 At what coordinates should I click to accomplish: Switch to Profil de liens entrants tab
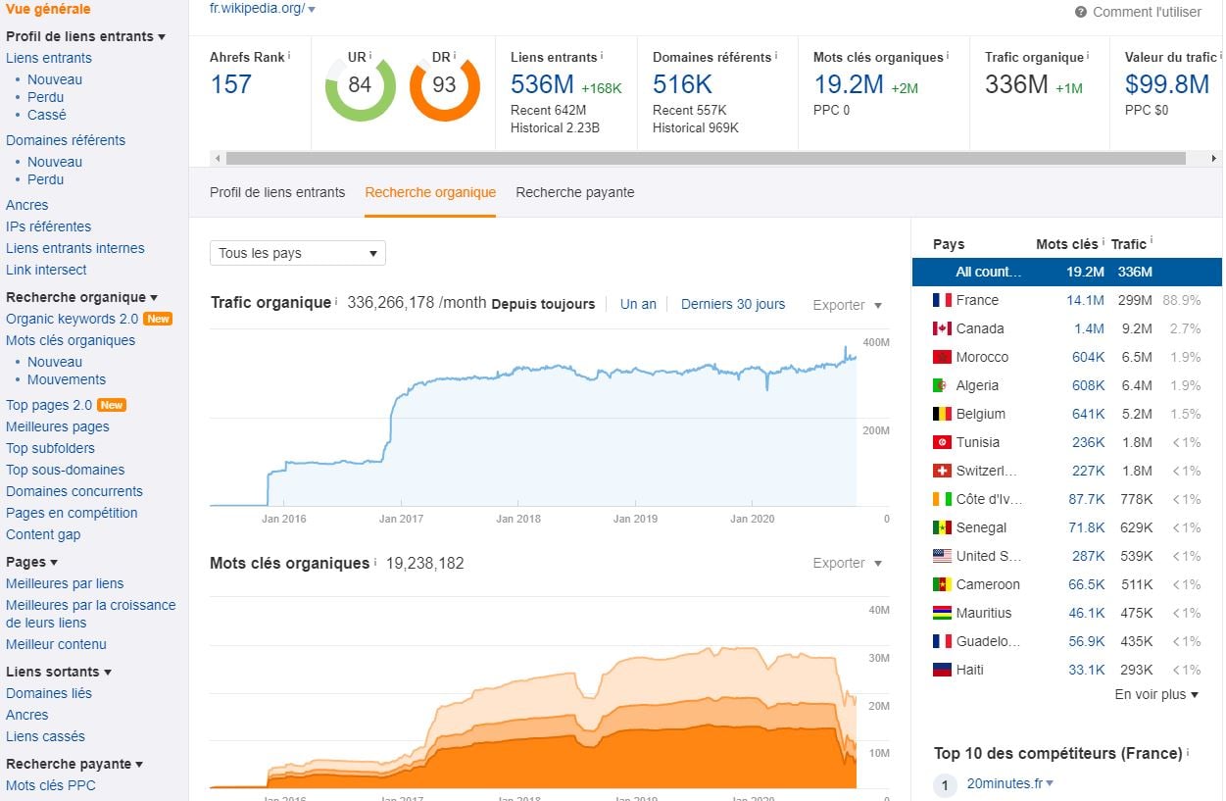pos(277,192)
